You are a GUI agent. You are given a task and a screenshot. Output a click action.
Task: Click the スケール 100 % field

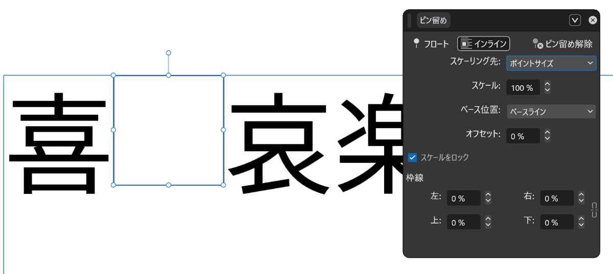pos(523,88)
